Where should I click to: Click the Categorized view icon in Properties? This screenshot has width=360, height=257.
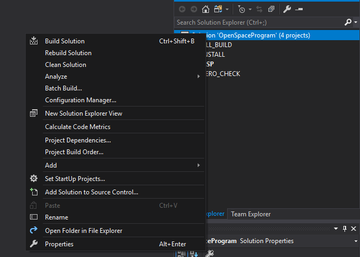[x=182, y=254]
